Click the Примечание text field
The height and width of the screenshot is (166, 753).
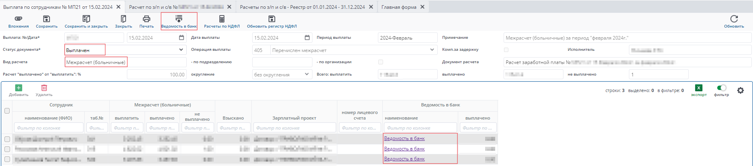[626, 38]
